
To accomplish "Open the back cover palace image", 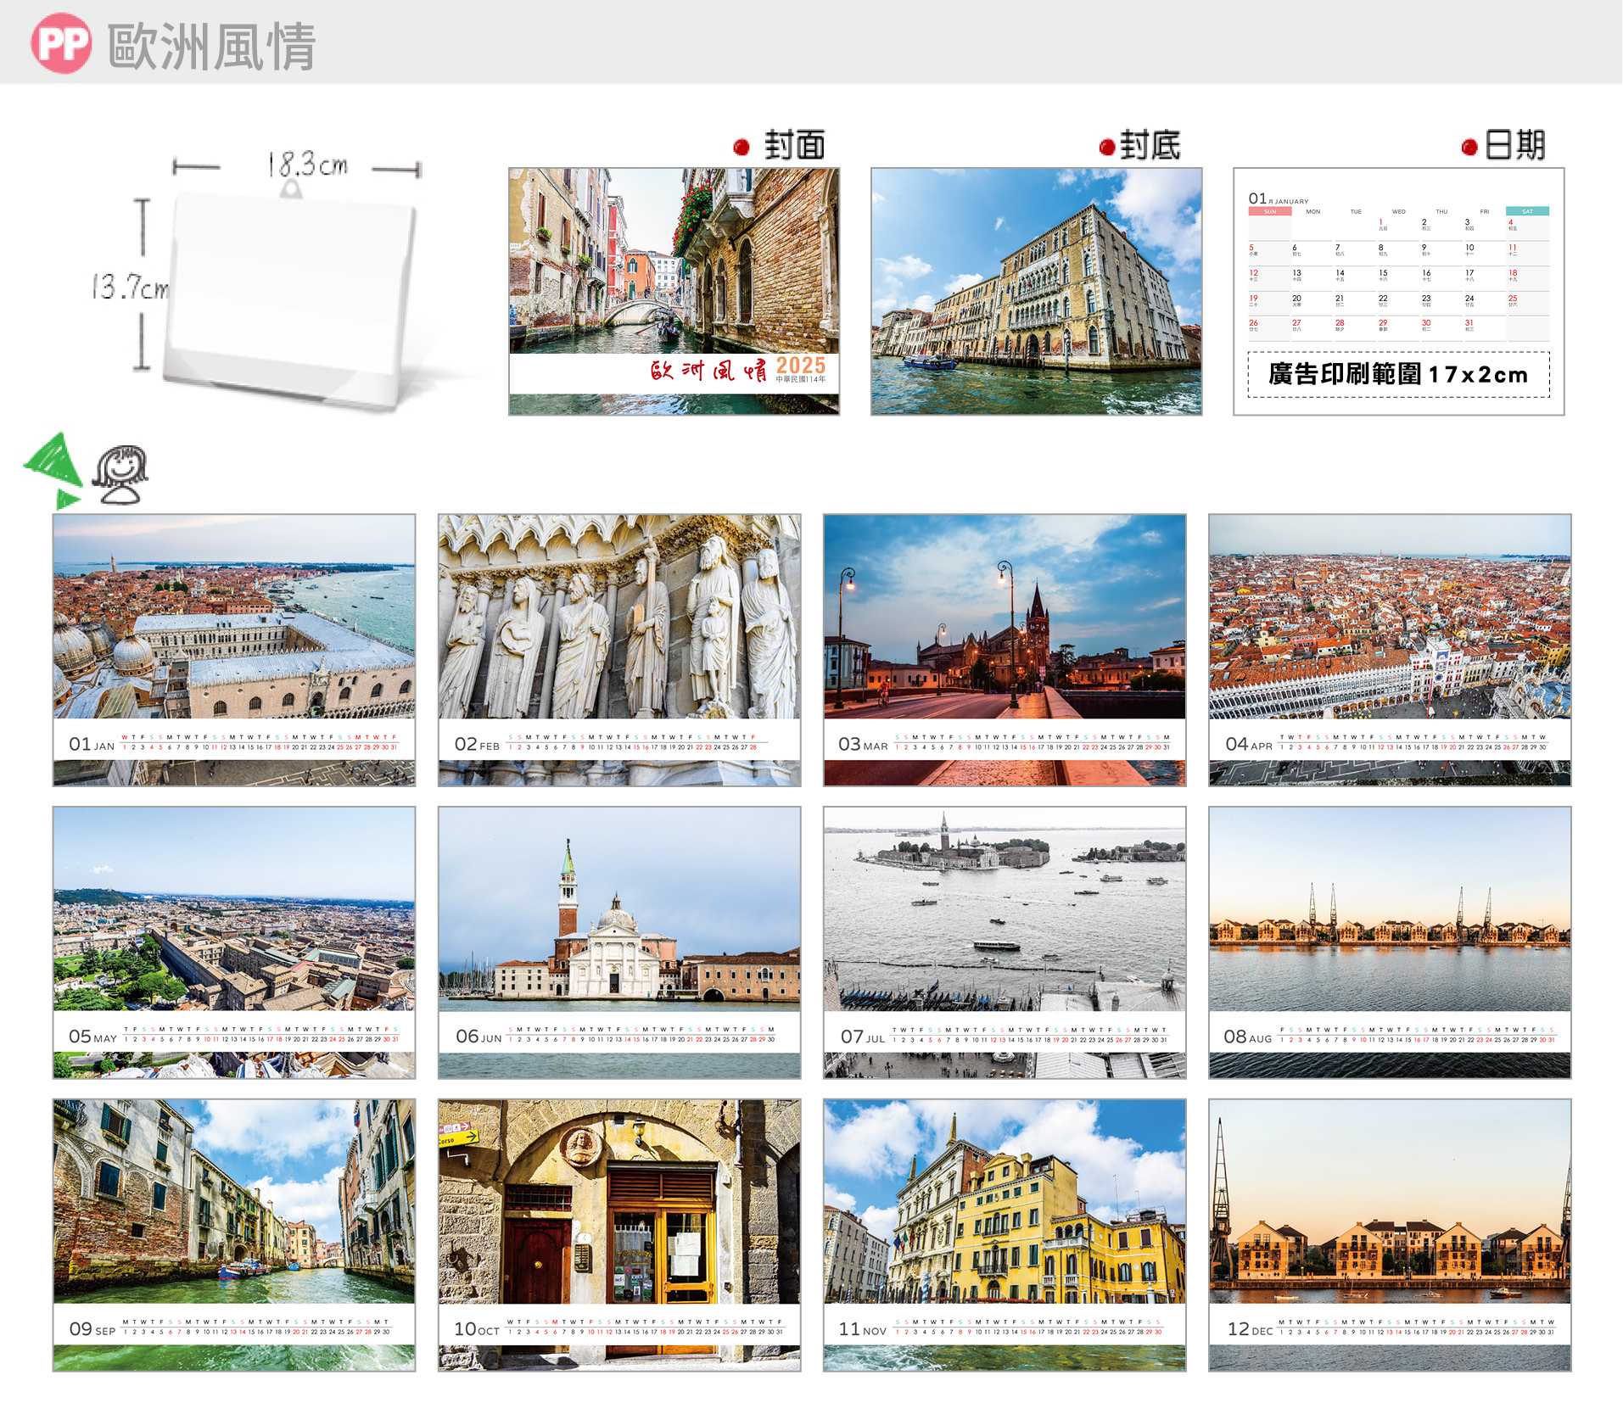I will click(1036, 291).
